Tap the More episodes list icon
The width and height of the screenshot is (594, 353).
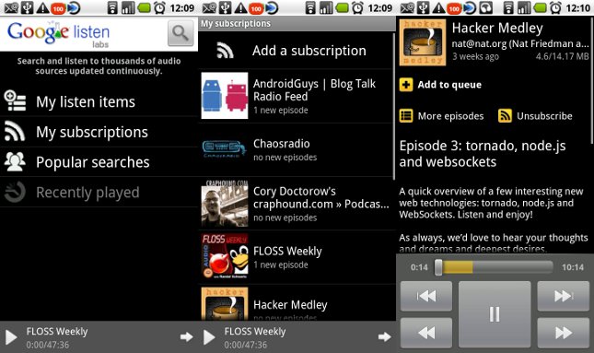(406, 116)
